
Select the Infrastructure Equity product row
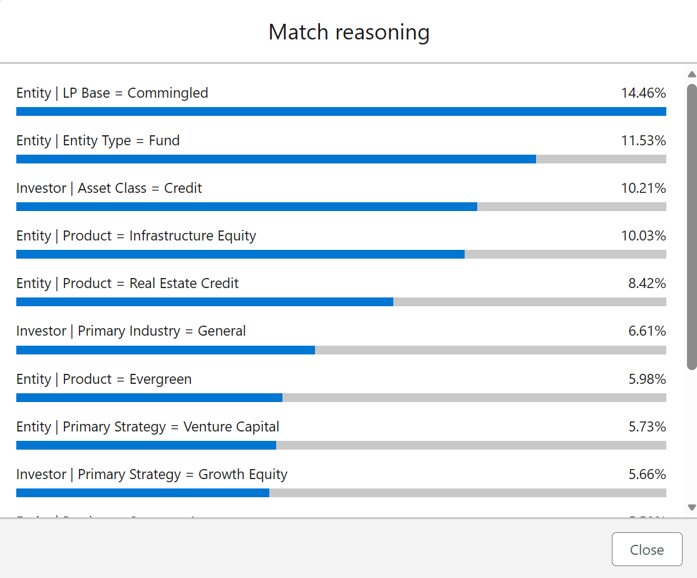tap(136, 235)
